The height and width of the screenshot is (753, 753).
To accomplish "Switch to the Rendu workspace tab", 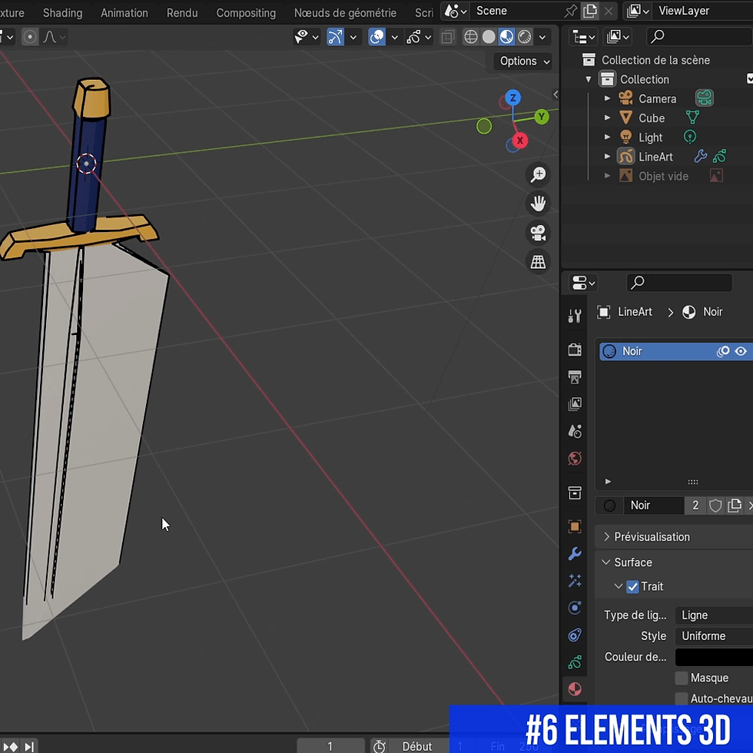I will pos(182,13).
